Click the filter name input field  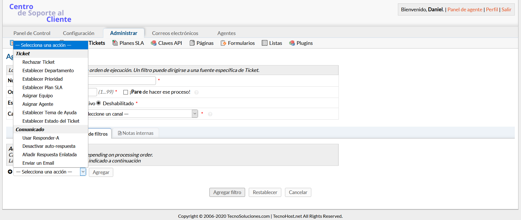(x=122, y=81)
